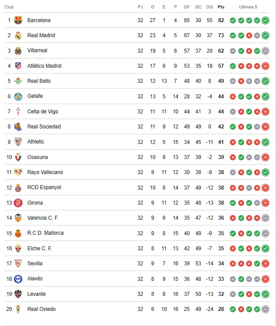Click the Villarreal yellow crest icon
Viewport: 276px width, 326px height.
tap(18, 50)
